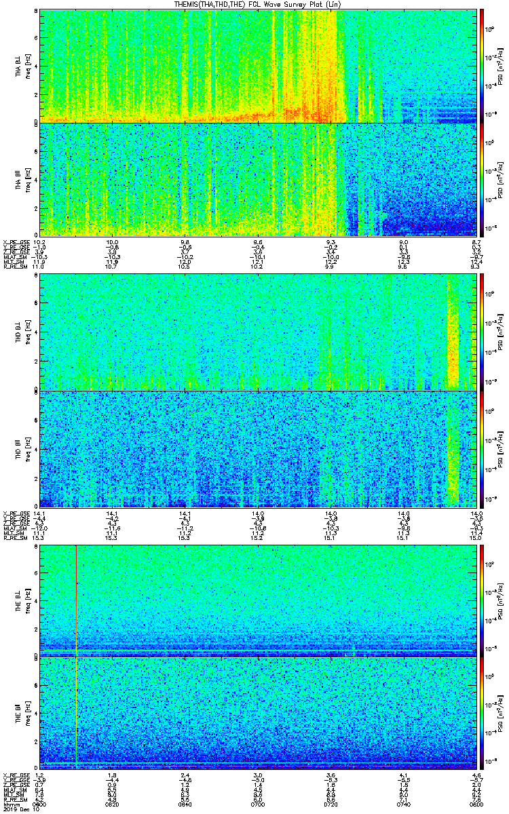Click the THD B⊥ spectrogram panel
The width and height of the screenshot is (509, 814).
257,331
